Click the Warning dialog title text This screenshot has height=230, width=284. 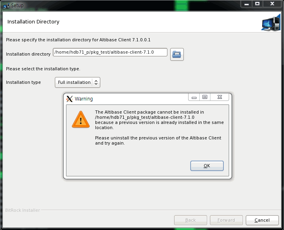84,99
